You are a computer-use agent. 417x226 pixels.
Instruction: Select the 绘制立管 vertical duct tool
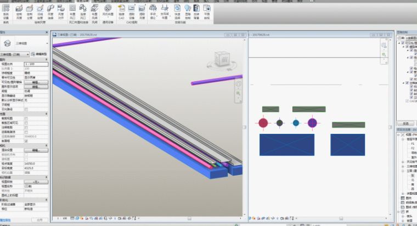(x=30, y=12)
